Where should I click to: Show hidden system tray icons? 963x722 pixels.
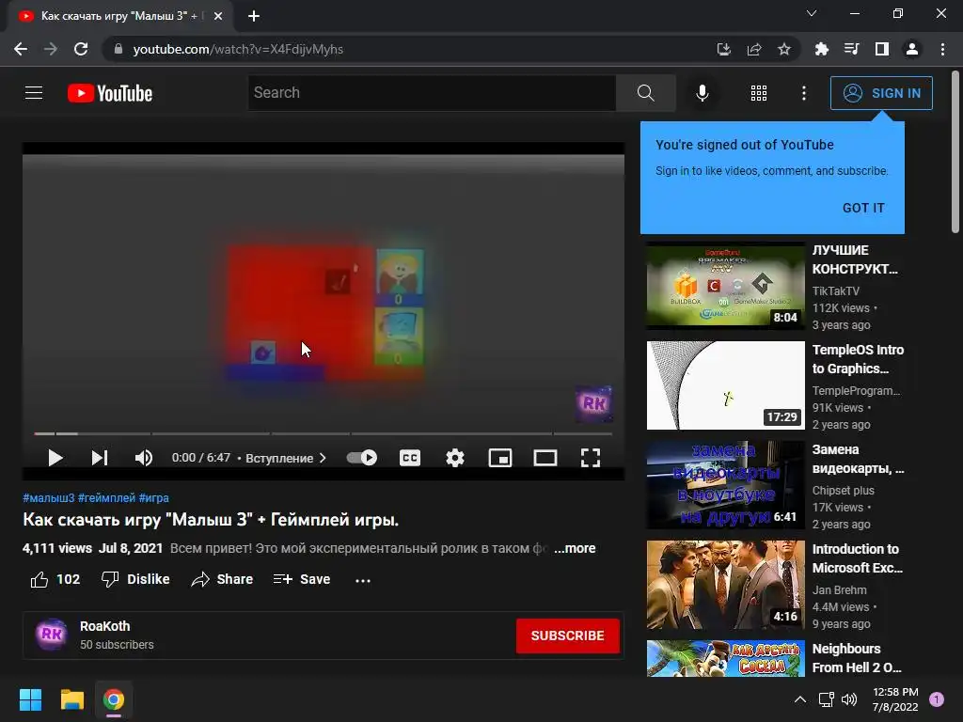pyautogui.click(x=799, y=699)
